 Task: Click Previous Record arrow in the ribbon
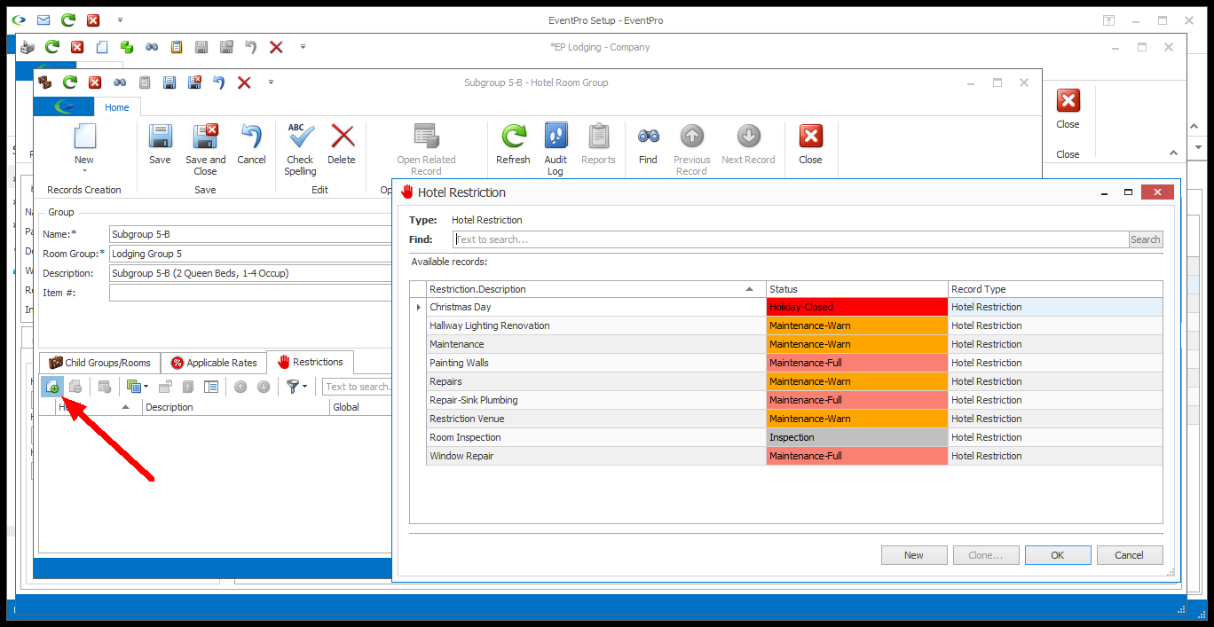coord(691,149)
